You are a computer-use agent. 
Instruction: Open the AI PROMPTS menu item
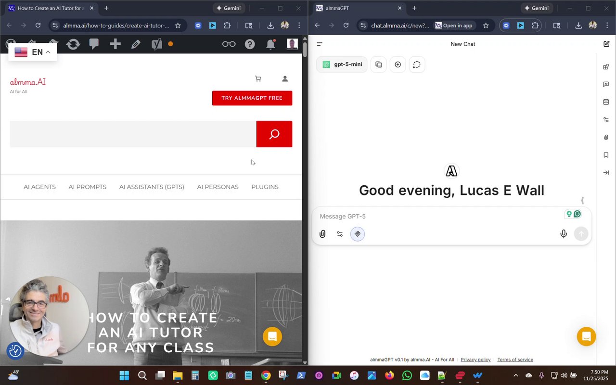pos(88,187)
